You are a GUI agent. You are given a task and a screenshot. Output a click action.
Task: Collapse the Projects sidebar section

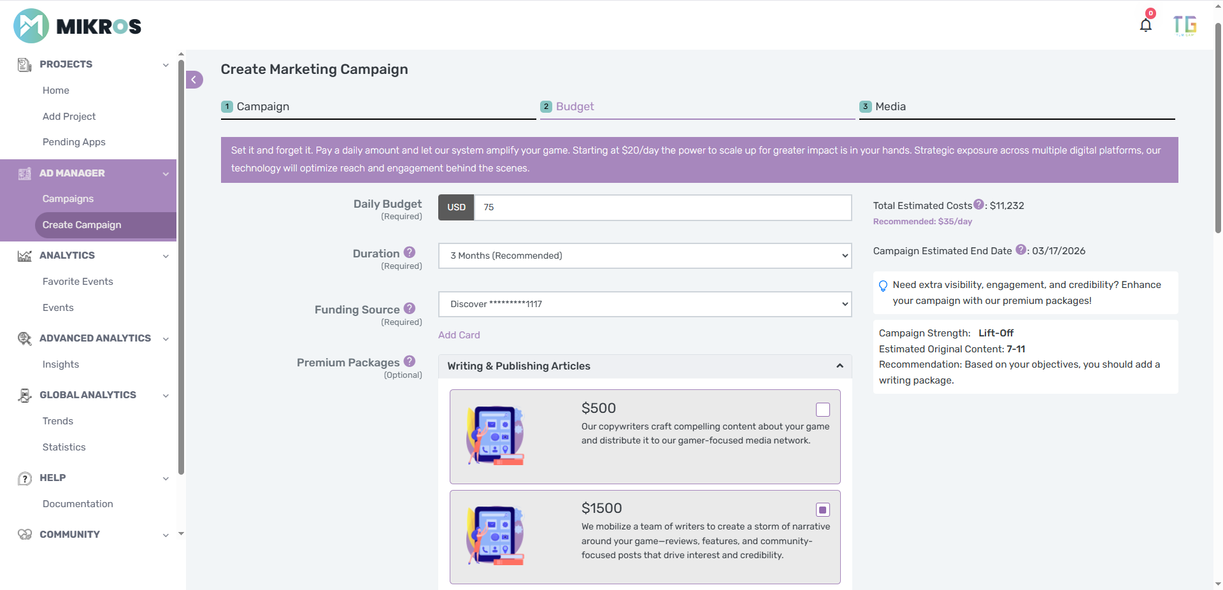[165, 64]
